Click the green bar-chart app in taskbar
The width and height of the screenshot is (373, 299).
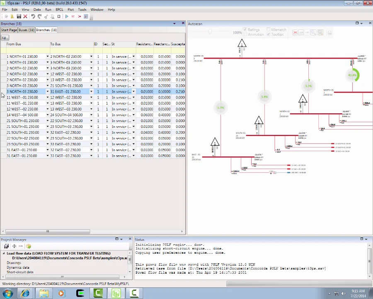coord(116,293)
